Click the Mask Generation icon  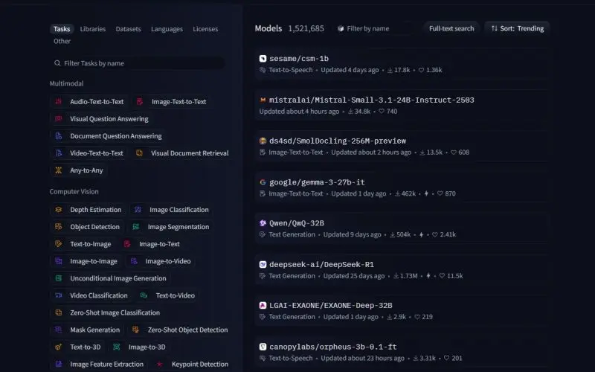tap(59, 330)
